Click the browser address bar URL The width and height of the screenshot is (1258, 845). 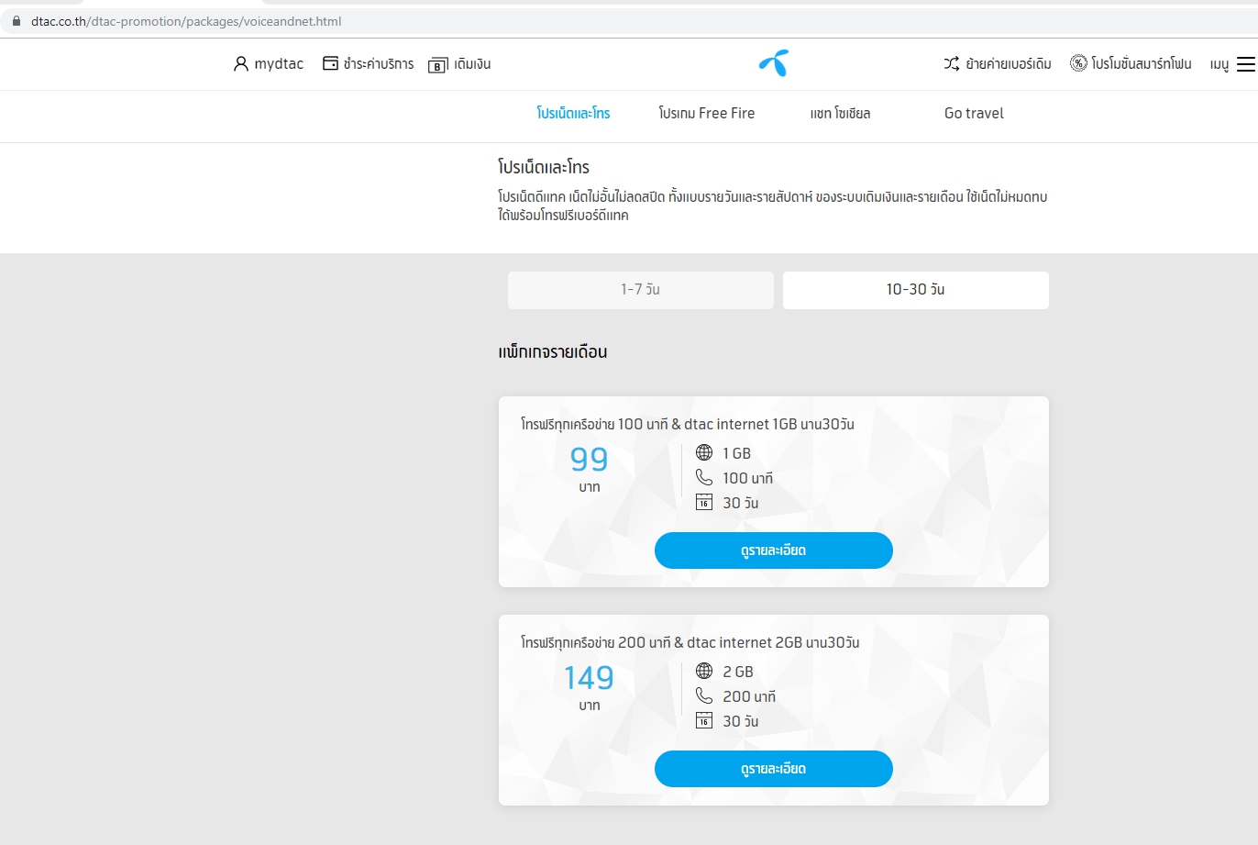[186, 21]
